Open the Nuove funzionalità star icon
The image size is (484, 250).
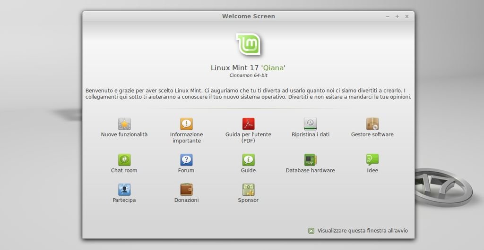coord(124,124)
